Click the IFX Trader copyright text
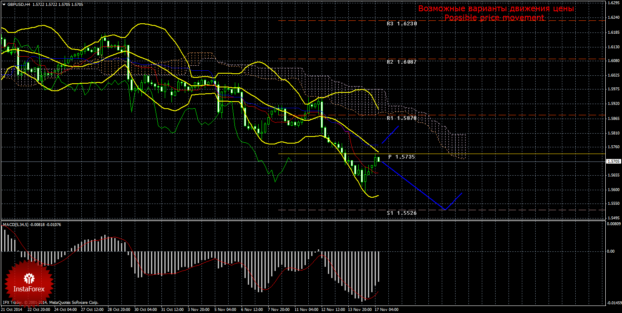622x313 pixels. [x=49, y=303]
